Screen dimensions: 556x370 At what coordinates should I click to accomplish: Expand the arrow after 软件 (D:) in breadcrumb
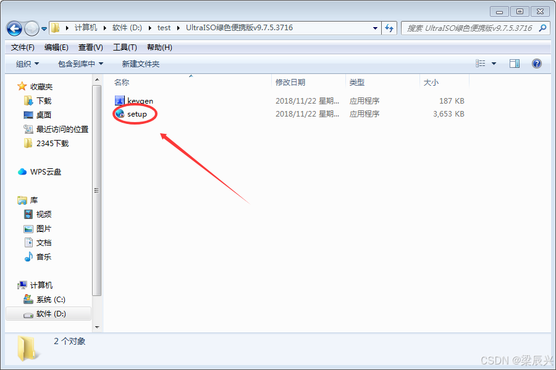tap(150, 28)
